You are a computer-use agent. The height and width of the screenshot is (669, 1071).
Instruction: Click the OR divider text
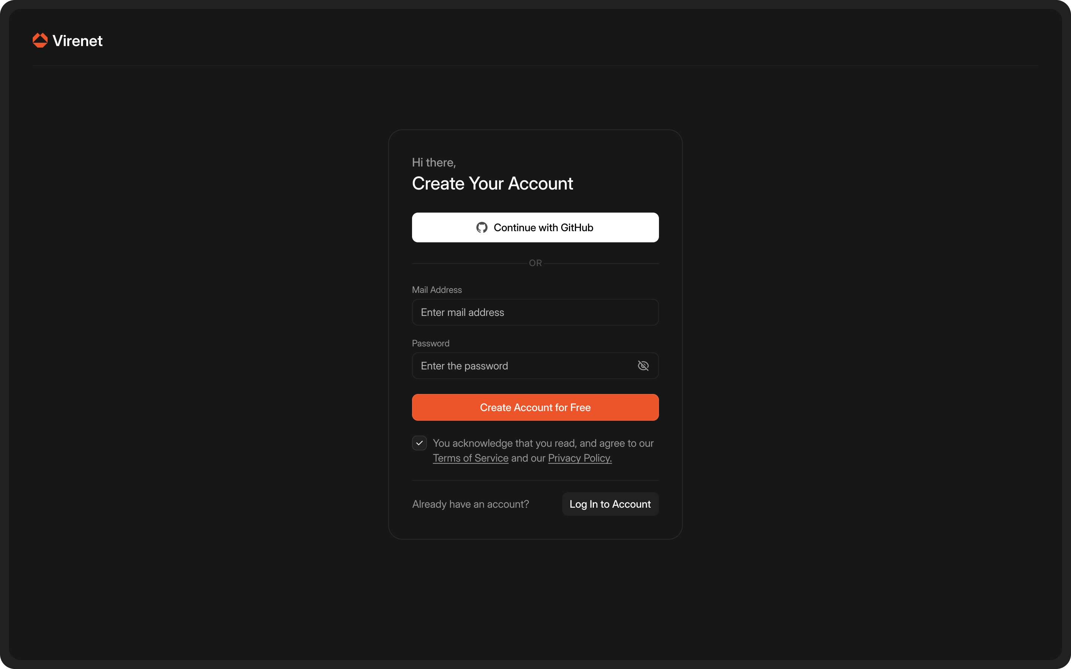click(x=535, y=263)
